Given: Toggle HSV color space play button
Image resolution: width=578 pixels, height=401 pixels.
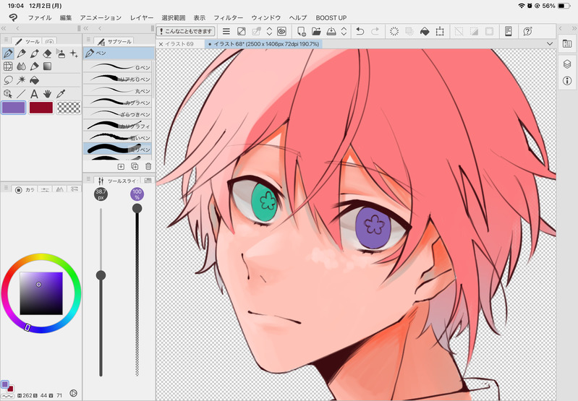Looking at the screenshot, I should (73, 393).
